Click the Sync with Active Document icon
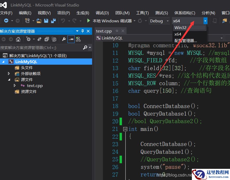 tap(39, 39)
